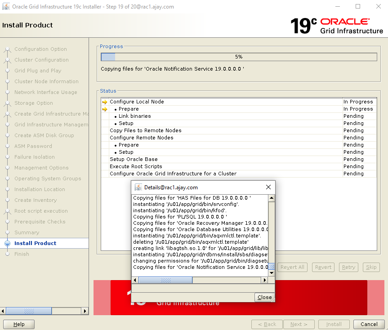Click the steps panel horizontal scrollbar thumb
The height and width of the screenshot is (330, 388).
[29, 311]
